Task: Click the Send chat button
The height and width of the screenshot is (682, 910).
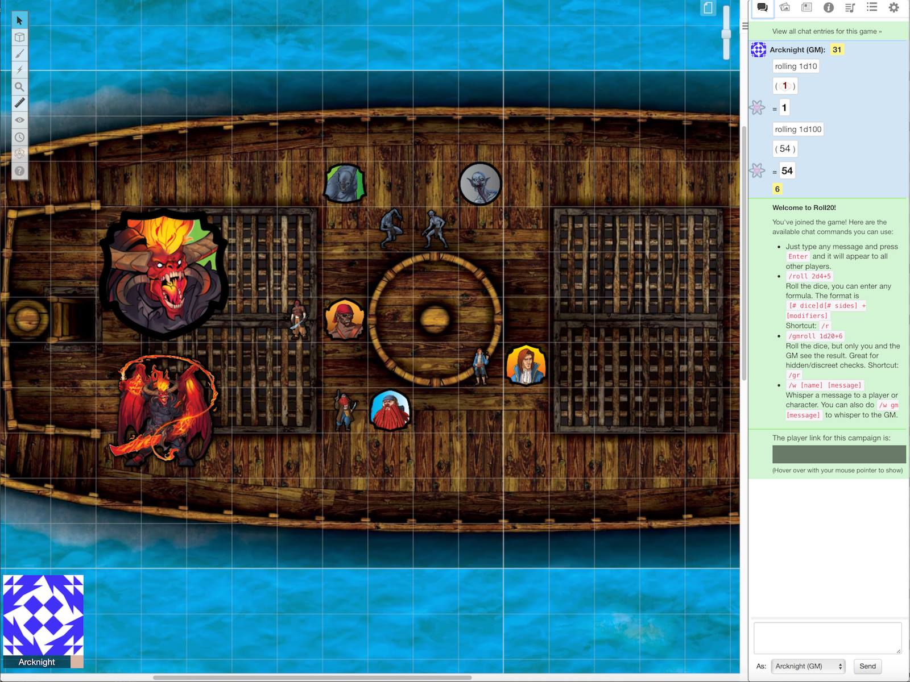Action: point(867,666)
